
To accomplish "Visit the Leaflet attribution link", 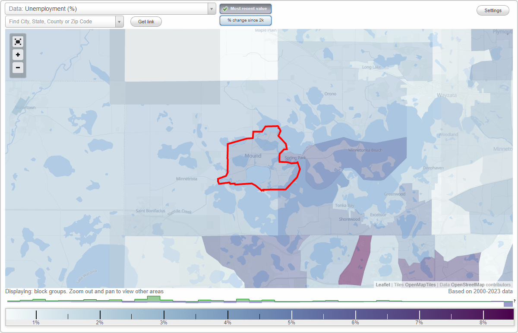I will click(382, 285).
